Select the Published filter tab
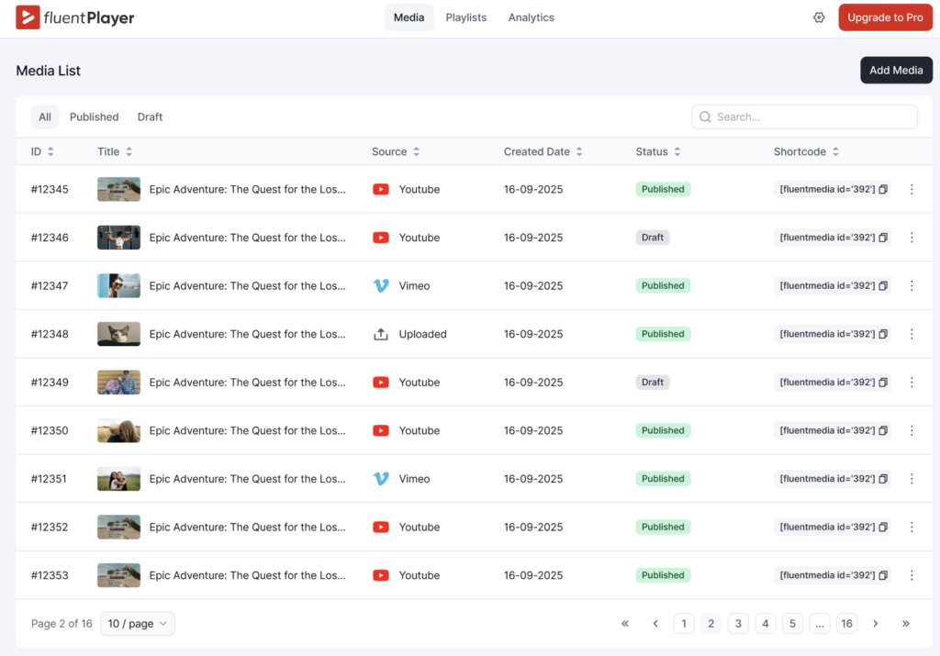Viewport: 940px width, 656px height. point(94,117)
